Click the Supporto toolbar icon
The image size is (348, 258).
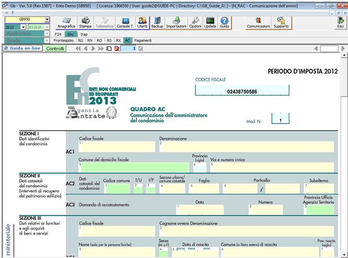(x=281, y=23)
